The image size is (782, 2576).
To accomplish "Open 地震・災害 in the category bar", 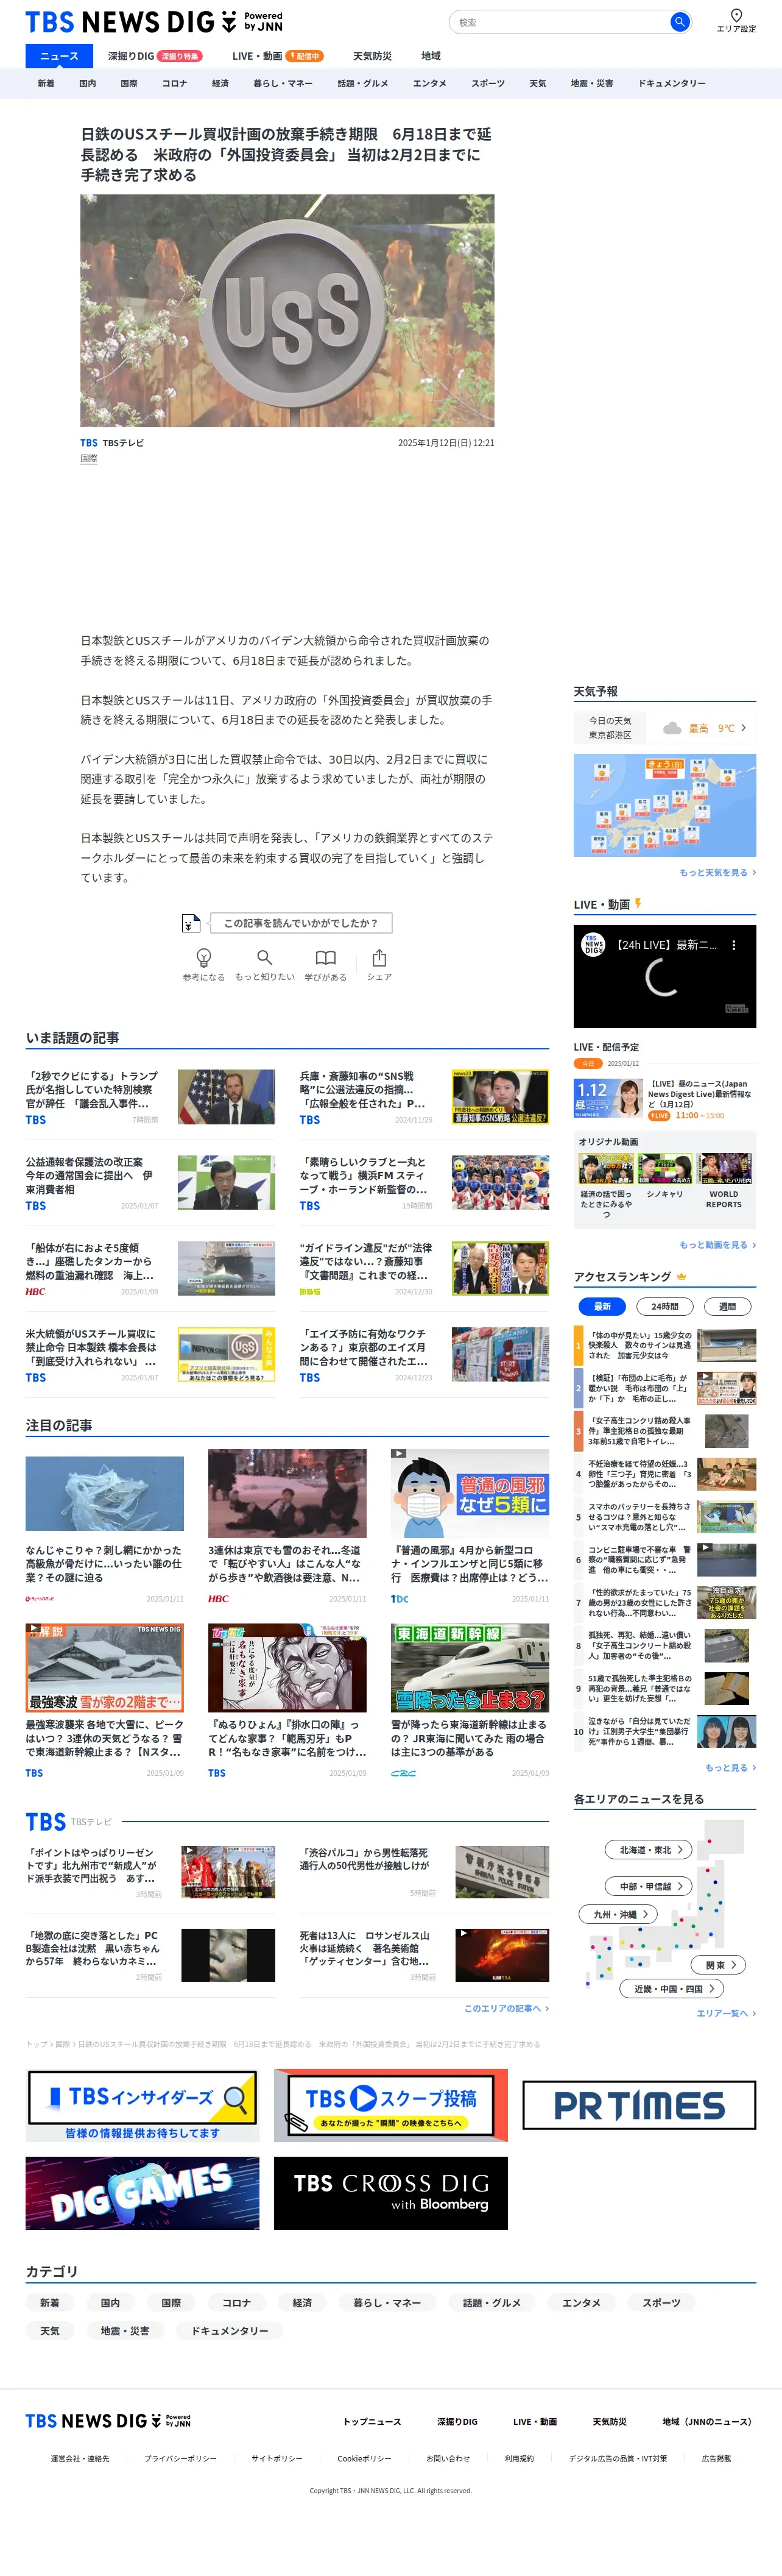I will point(592,84).
